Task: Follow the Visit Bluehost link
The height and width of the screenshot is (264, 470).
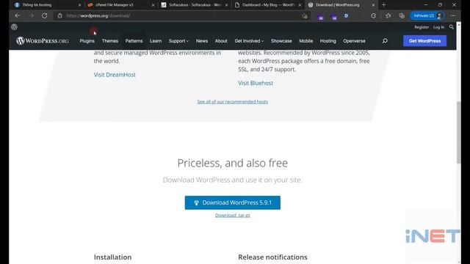Action: coord(256,83)
